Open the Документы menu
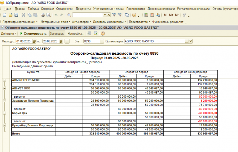The image size is (238, 152). (83, 9)
